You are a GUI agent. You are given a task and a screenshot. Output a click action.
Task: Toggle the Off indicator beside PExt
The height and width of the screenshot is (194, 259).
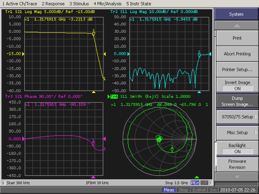[x=204, y=183]
